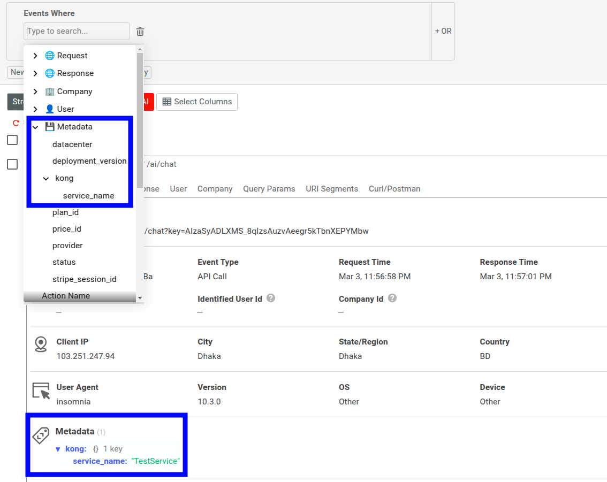Click the Type to search input field
This screenshot has width=607, height=482.
click(x=77, y=31)
